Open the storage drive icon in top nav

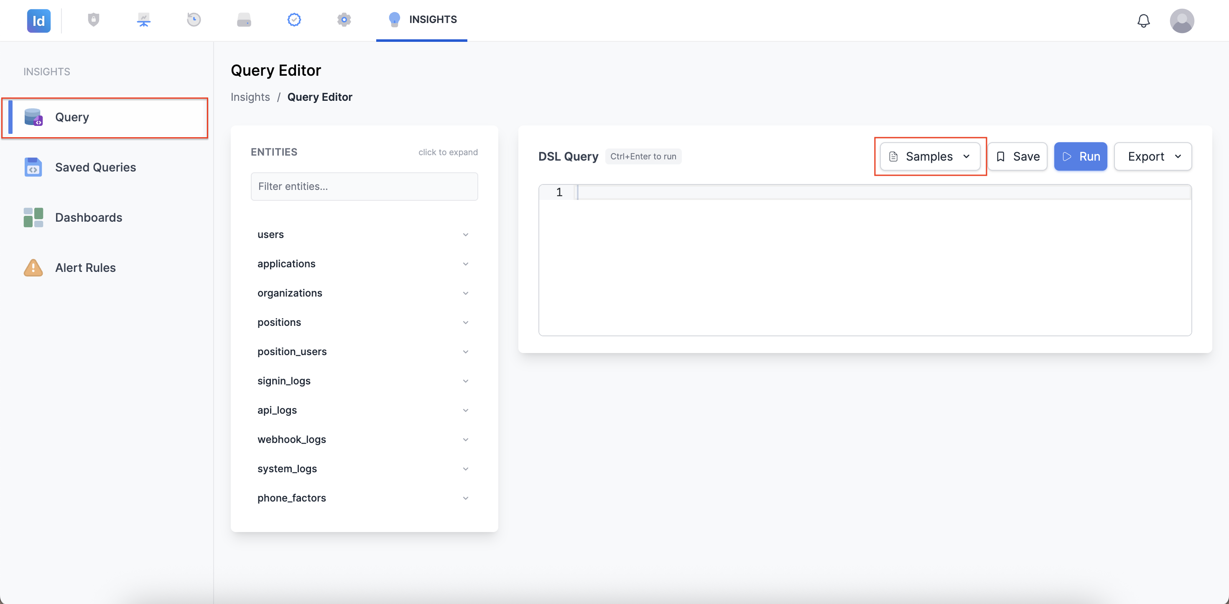pyautogui.click(x=244, y=20)
